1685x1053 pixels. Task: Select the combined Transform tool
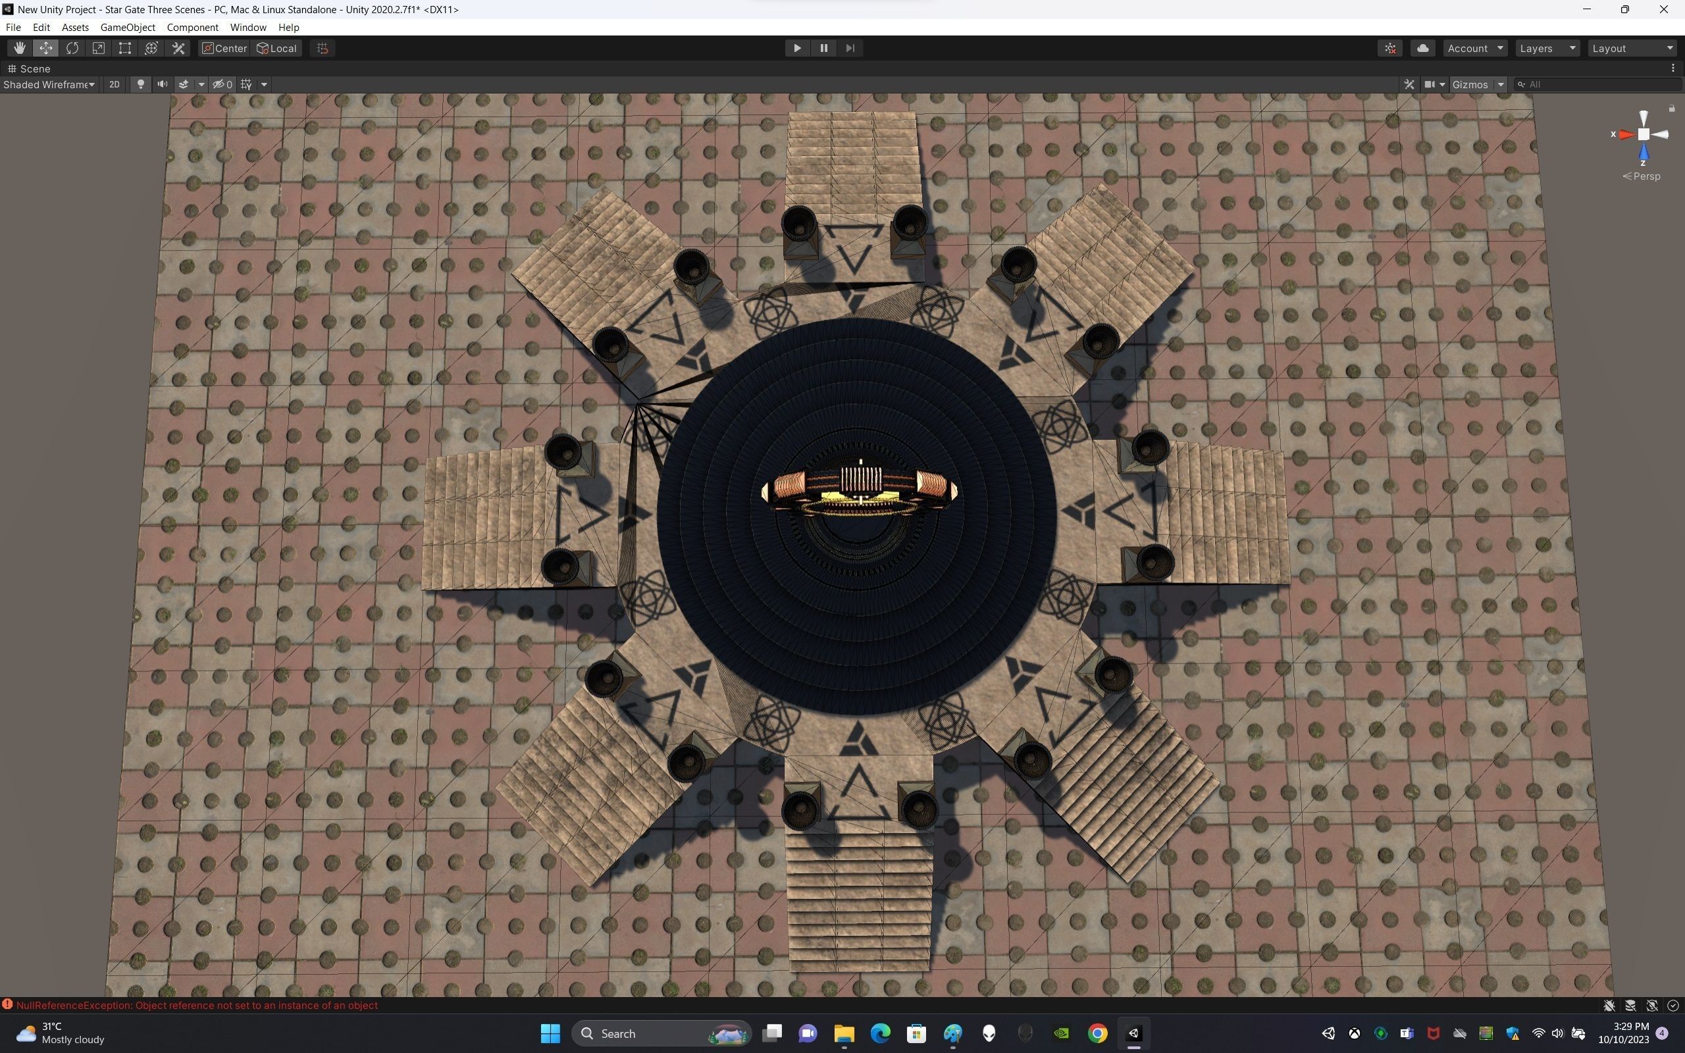(x=151, y=48)
